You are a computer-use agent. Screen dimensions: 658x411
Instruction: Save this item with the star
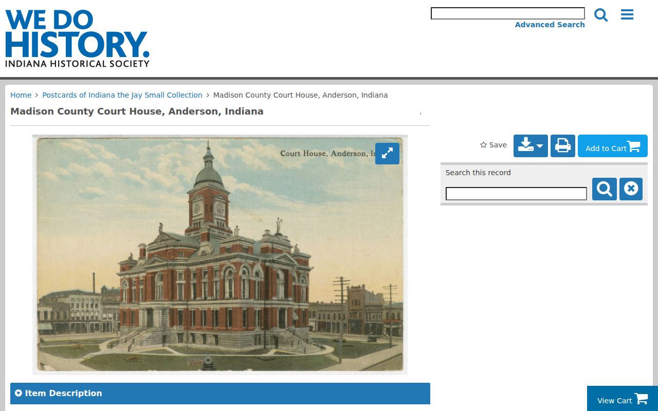click(493, 145)
